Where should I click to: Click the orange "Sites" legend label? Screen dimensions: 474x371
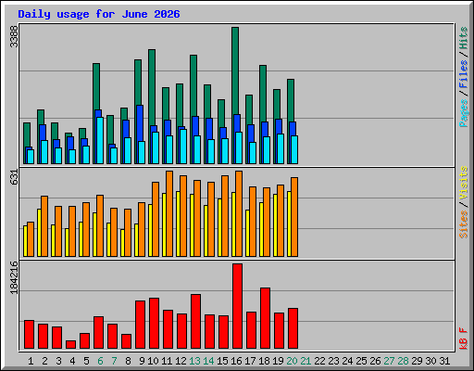(x=464, y=224)
